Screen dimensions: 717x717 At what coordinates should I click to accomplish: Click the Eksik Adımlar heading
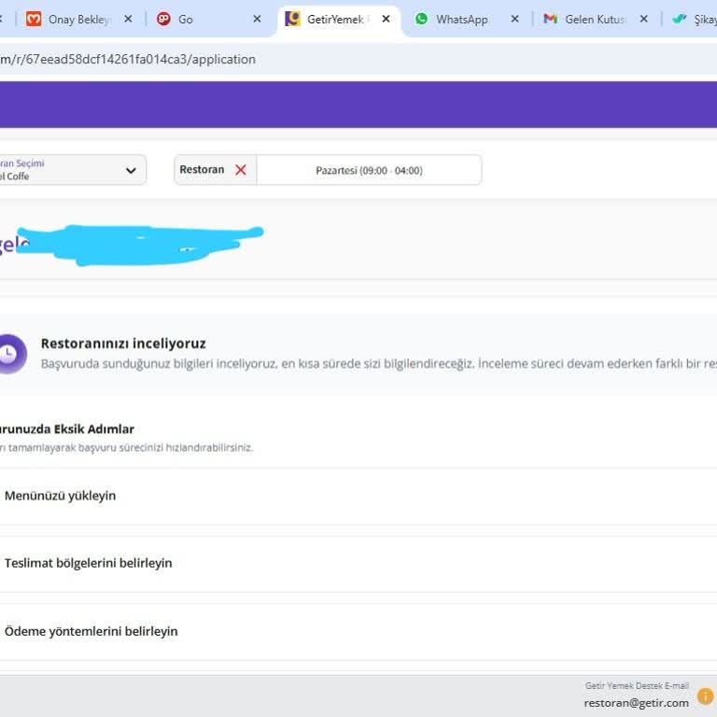tap(67, 429)
